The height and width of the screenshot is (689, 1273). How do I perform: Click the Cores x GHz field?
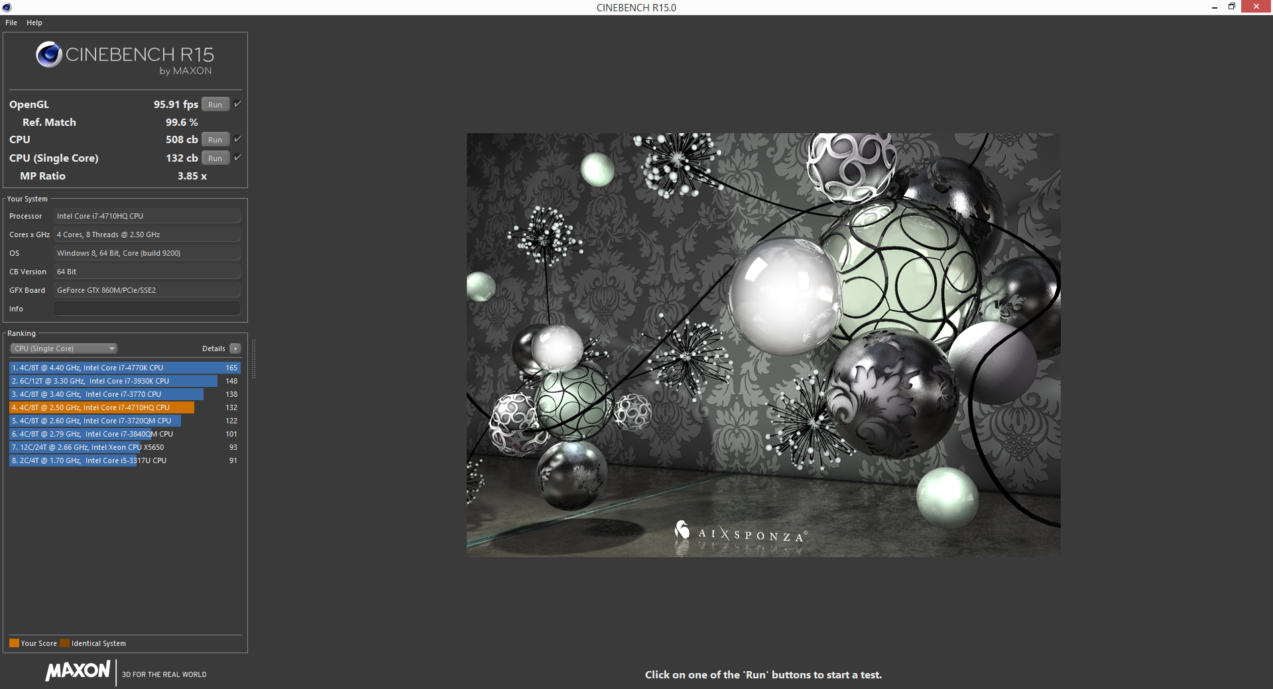pos(147,235)
